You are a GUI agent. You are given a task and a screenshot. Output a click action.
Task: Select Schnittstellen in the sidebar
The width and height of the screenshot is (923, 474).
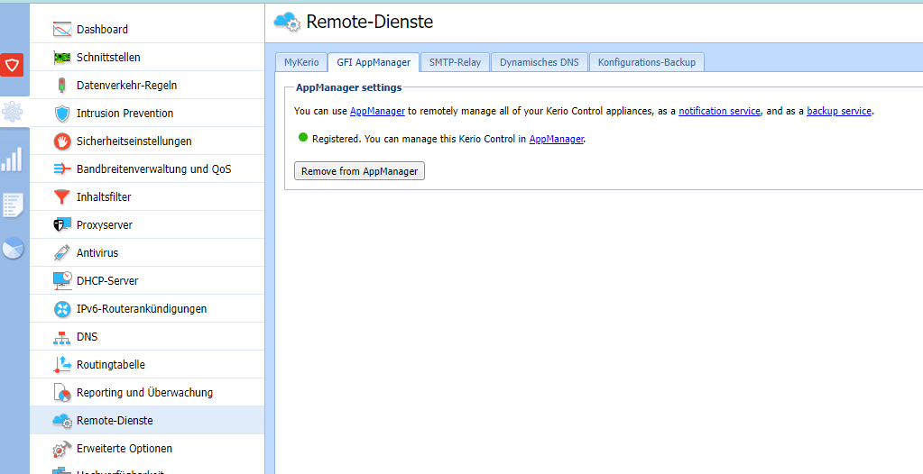(x=147, y=57)
